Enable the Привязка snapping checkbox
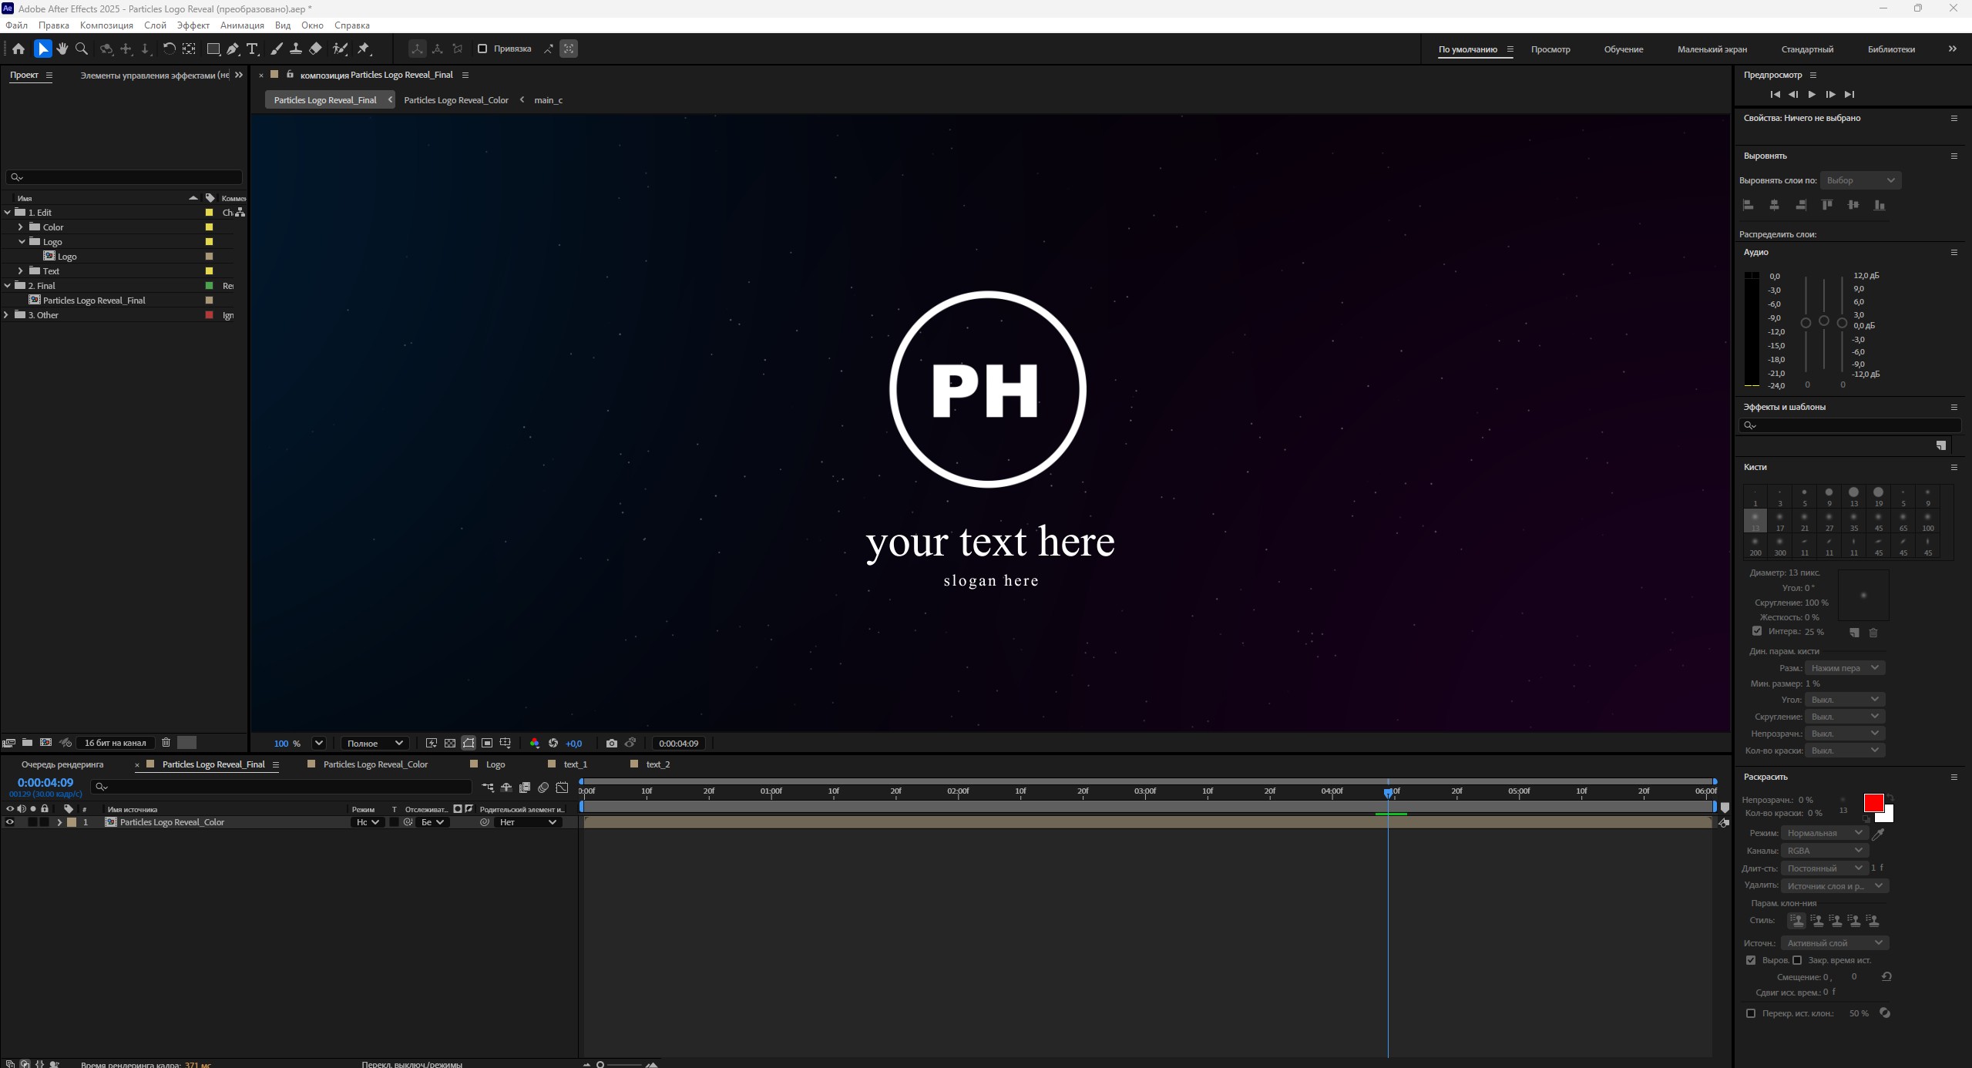 [x=482, y=49]
